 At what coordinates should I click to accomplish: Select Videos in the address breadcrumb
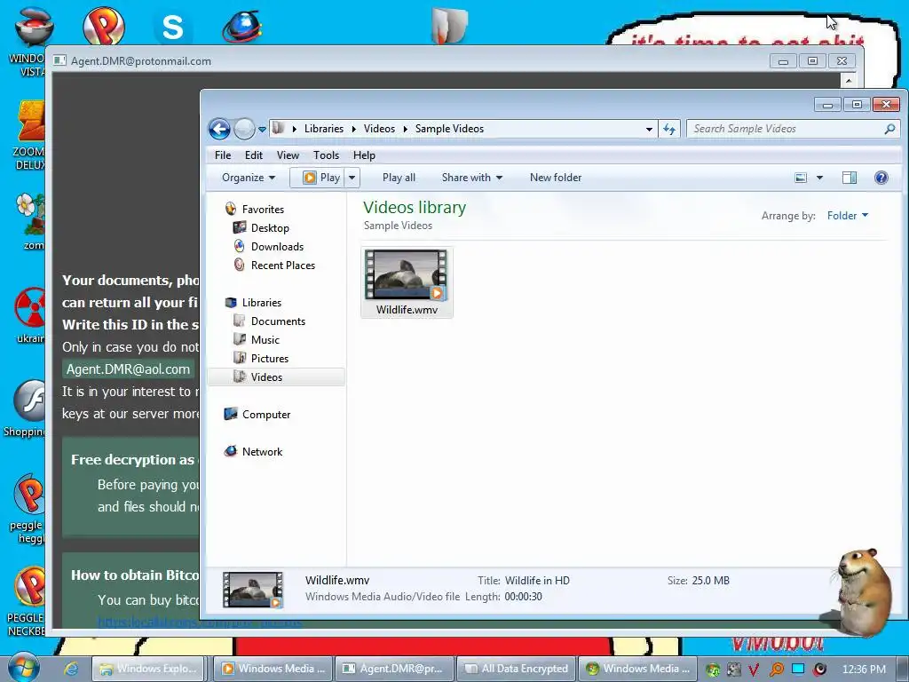pos(379,129)
